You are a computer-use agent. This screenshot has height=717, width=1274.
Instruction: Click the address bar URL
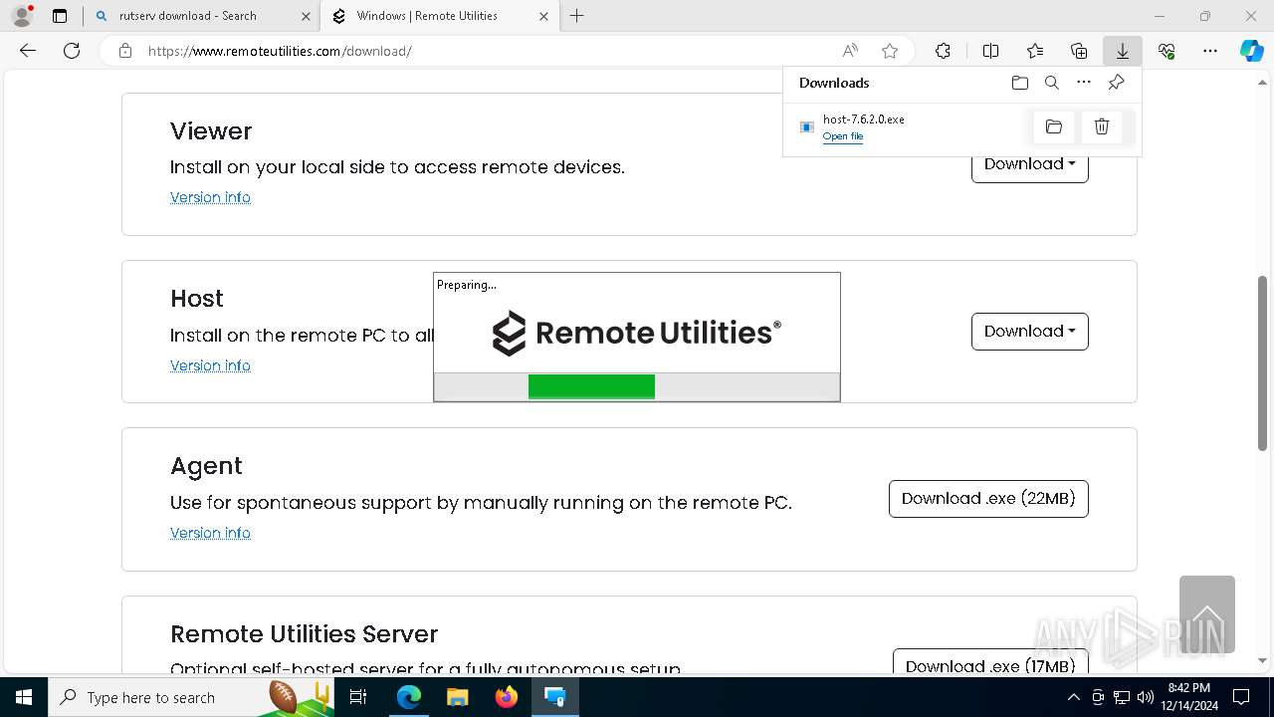point(280,51)
